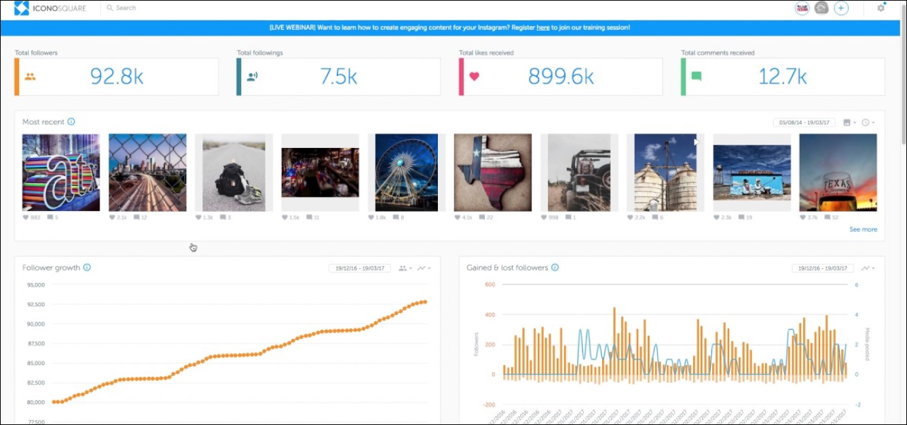
Task: Click the 883 likes heart icon
Action: [x=26, y=218]
